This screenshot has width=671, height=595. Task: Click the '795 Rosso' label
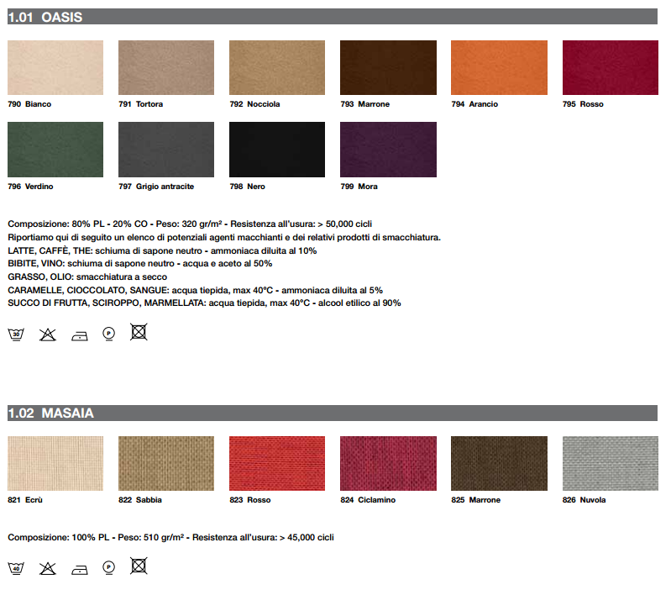point(583,104)
